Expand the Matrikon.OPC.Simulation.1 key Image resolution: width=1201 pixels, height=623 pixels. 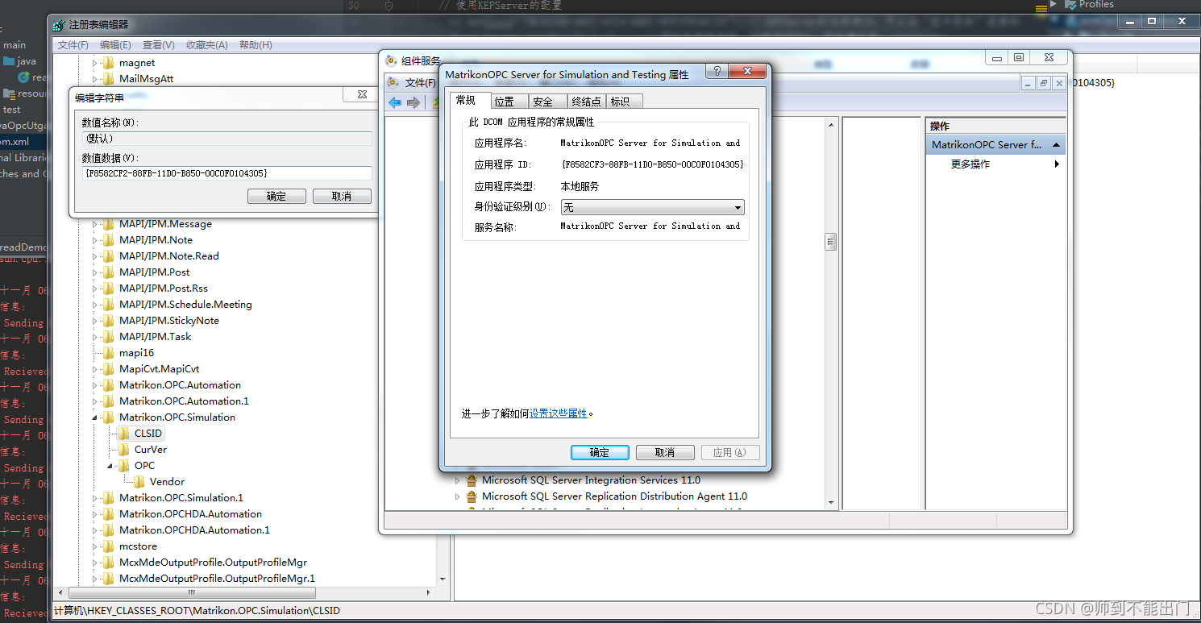pyautogui.click(x=94, y=498)
